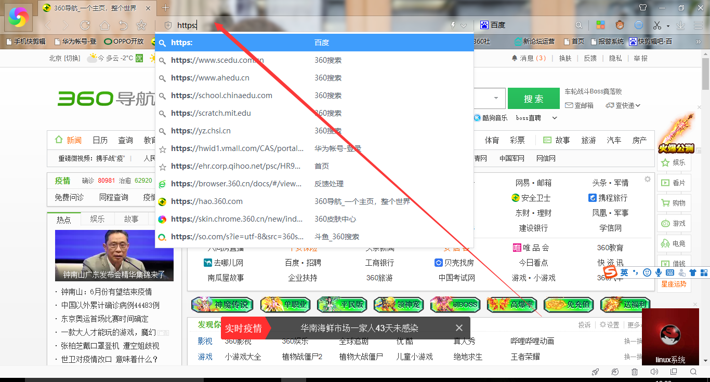
Task: Open 消息 notifications bell
Action: (529, 58)
